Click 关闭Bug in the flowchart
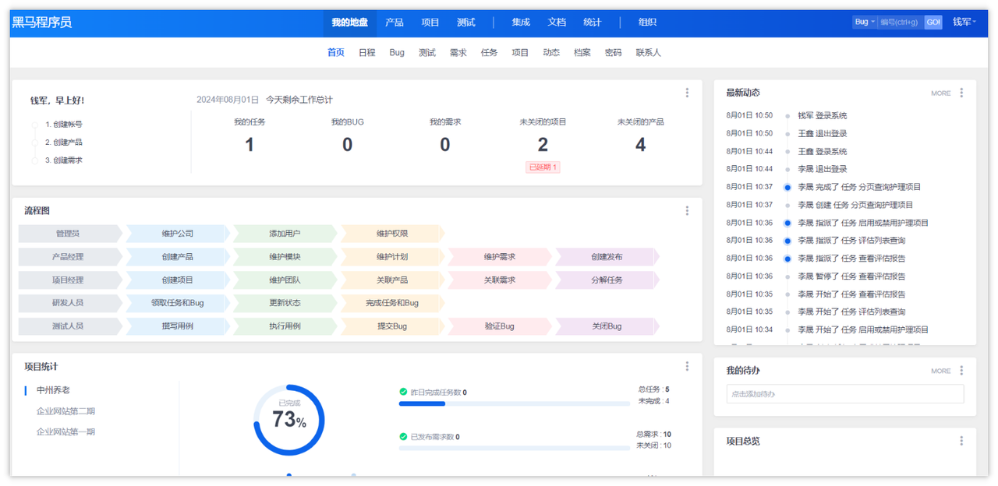998x486 pixels. 607,326
